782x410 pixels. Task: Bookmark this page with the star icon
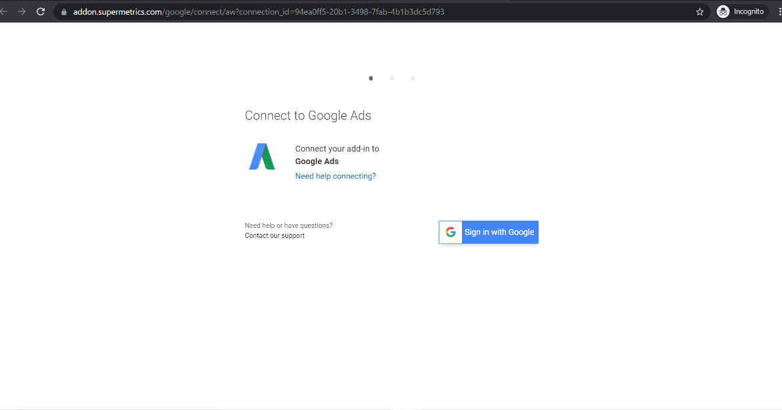[x=700, y=11]
